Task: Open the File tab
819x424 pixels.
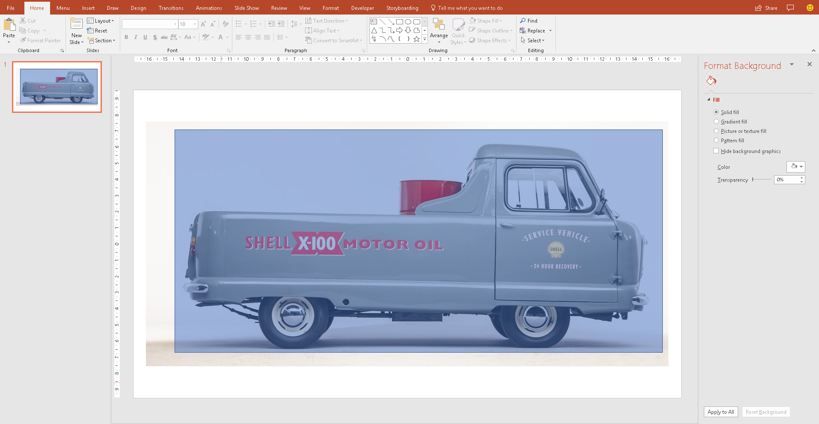Action: tap(11, 8)
